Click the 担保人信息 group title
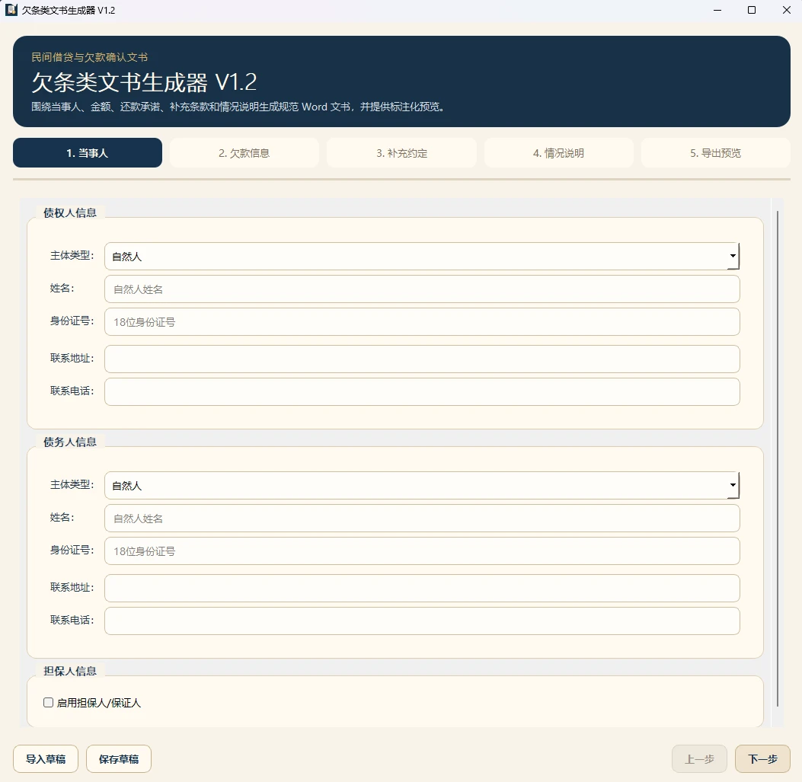Image resolution: width=802 pixels, height=782 pixels. [x=70, y=671]
